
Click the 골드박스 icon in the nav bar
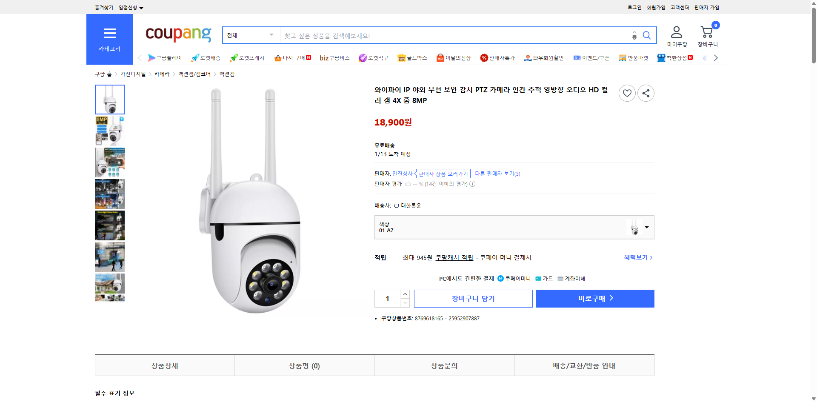tap(402, 57)
